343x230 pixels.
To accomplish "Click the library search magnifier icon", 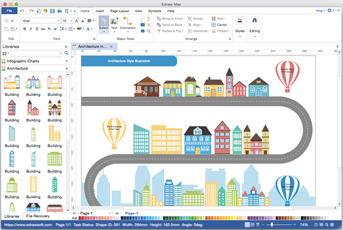I will [x=66, y=53].
